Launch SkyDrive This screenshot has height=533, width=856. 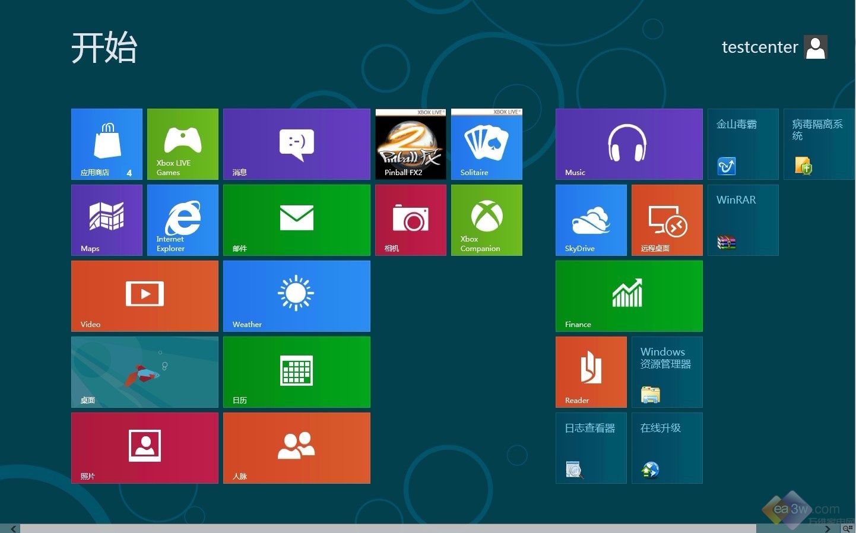(591, 220)
